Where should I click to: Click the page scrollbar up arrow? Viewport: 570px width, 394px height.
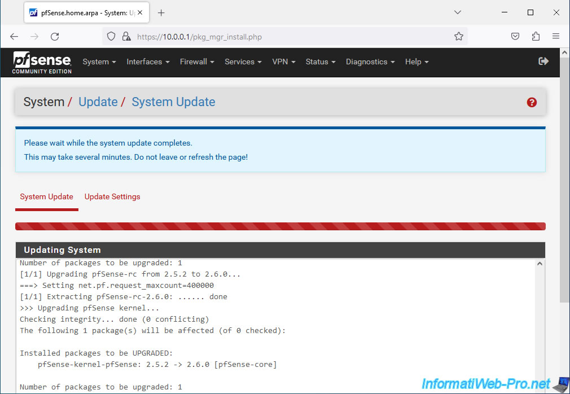[564, 52]
